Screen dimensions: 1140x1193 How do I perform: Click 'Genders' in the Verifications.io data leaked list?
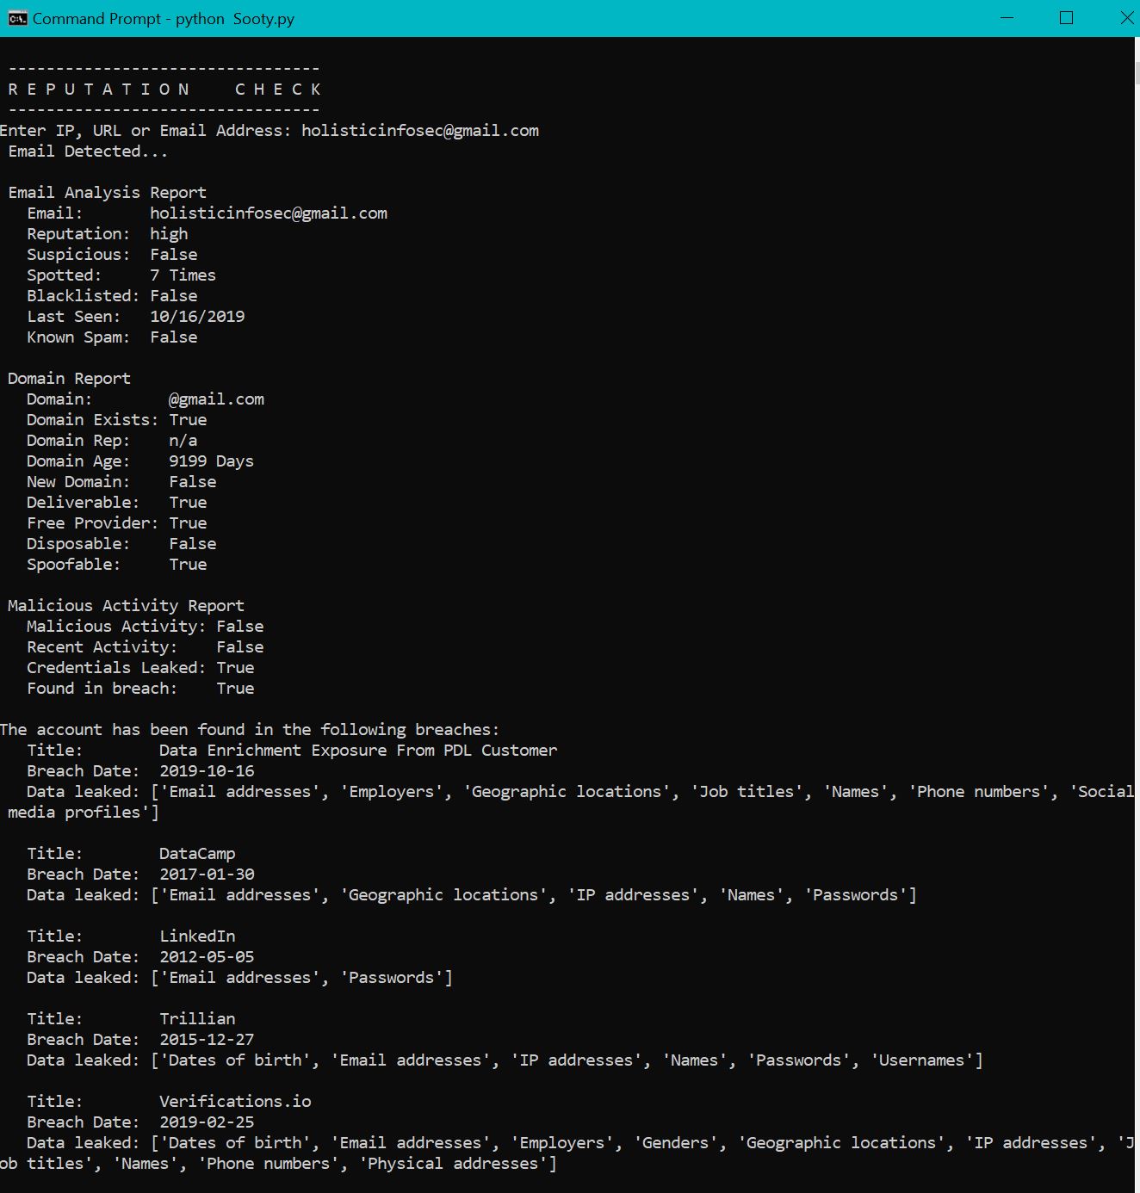tap(676, 1143)
